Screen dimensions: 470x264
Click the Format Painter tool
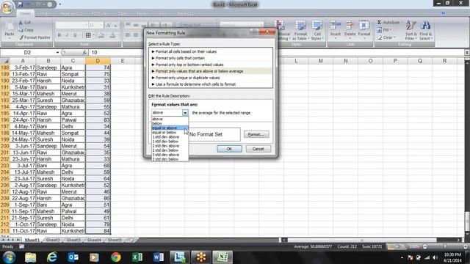tap(35, 37)
